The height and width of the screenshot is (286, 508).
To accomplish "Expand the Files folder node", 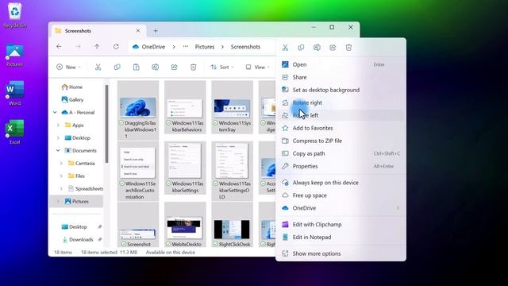I will 61,176.
